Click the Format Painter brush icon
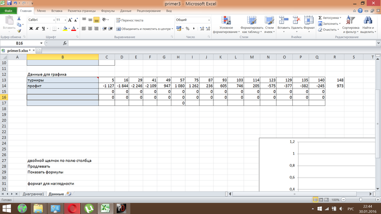This screenshot has width=381, height=214. tap(19, 30)
